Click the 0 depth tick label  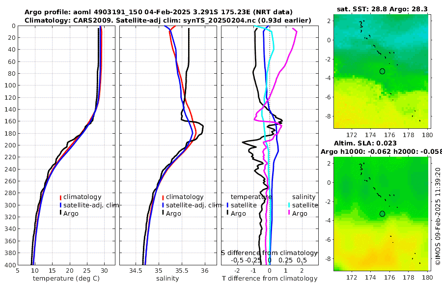[x=14, y=26]
